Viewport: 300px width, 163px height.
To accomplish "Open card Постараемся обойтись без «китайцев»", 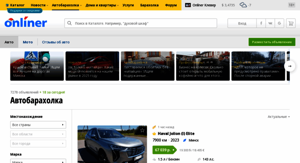I will [147, 66].
